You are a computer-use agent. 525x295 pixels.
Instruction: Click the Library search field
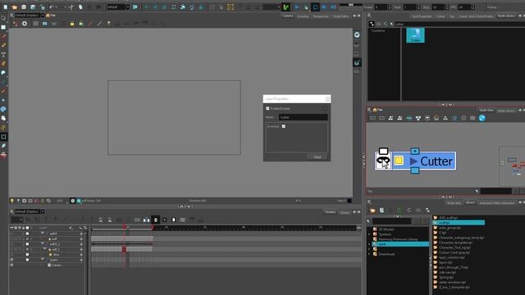392,221
